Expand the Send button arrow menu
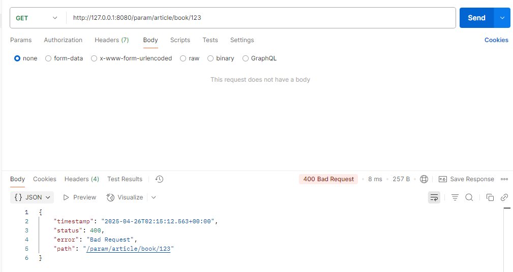Screen dimensions: 513x272 [x=502, y=18]
